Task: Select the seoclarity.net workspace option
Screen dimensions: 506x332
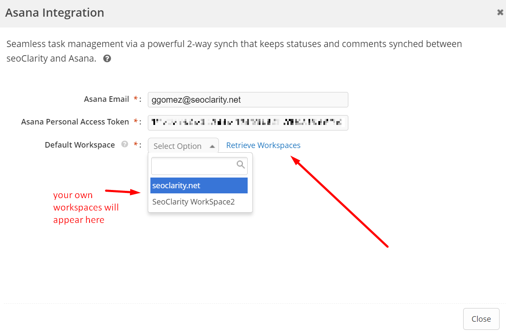Action: (x=199, y=186)
